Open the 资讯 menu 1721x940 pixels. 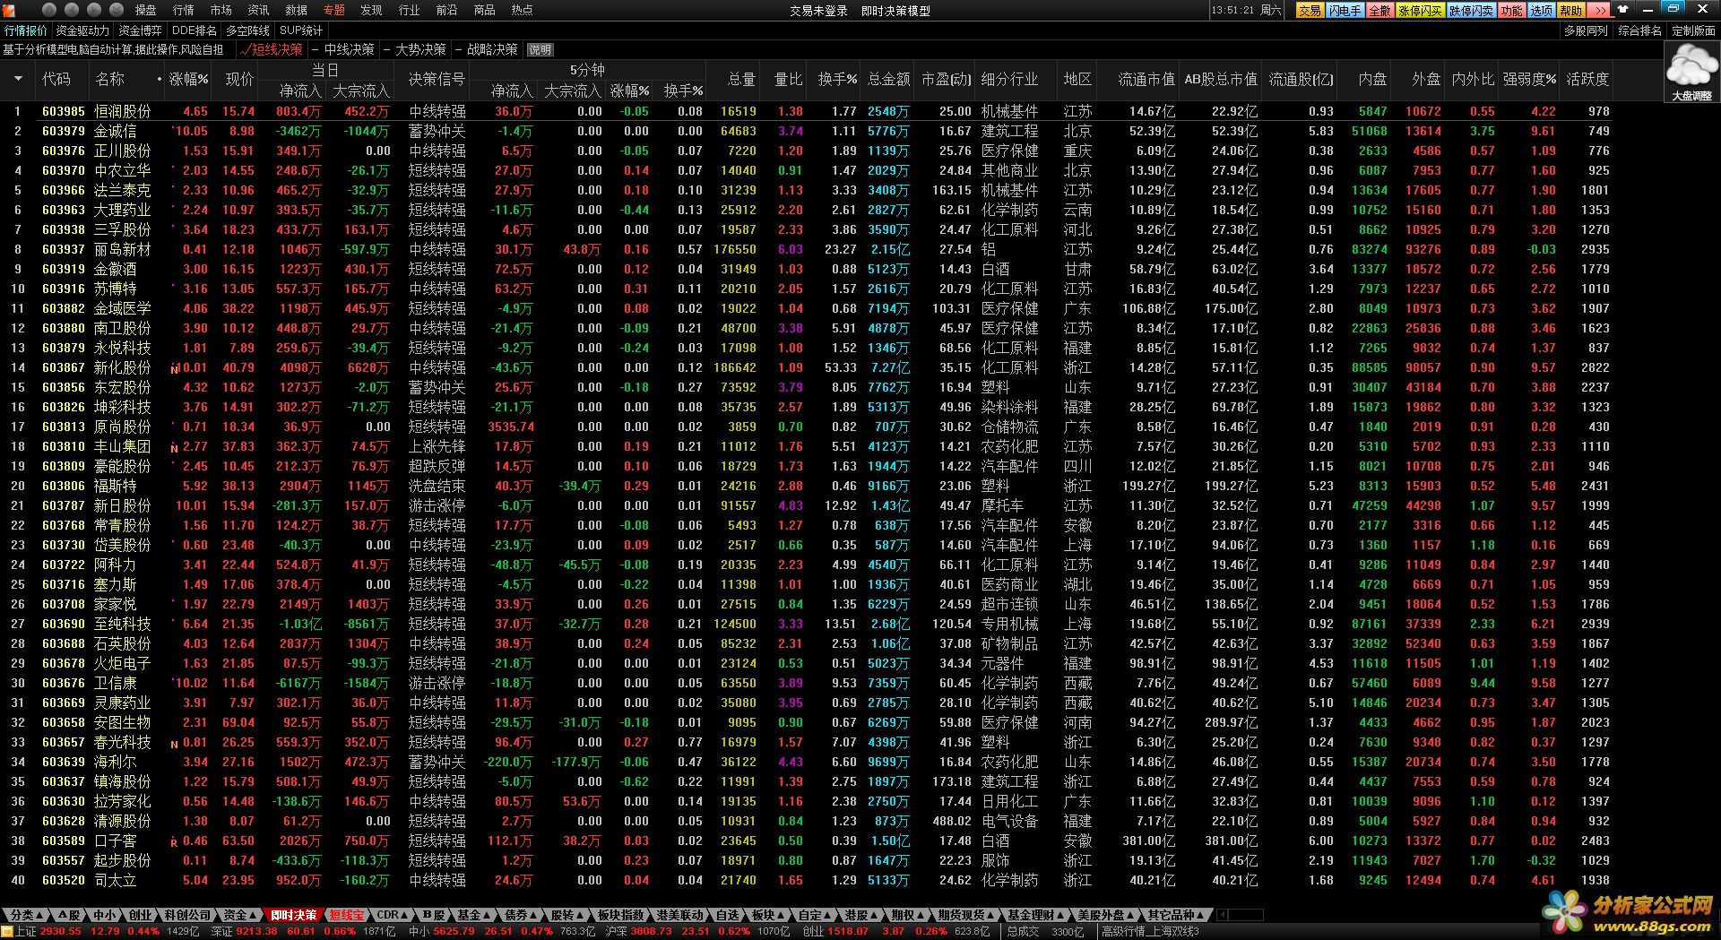pos(258,10)
